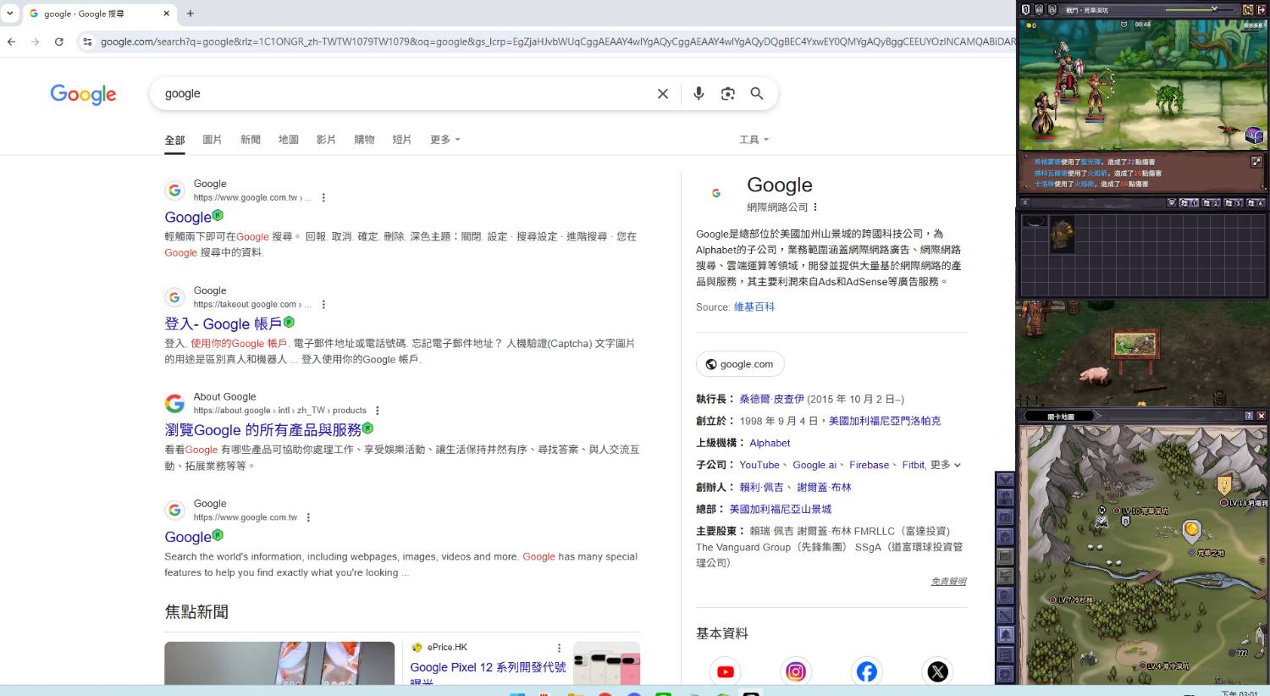Click the game's exit battle icon

pos(1261,10)
